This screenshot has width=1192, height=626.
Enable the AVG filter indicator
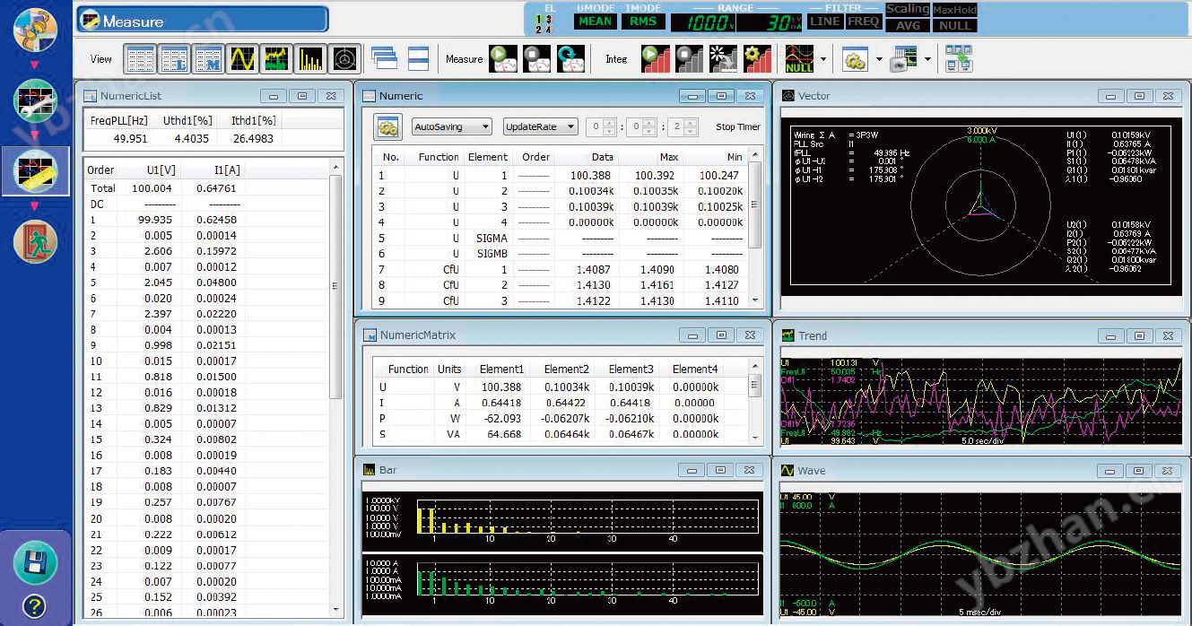907,26
